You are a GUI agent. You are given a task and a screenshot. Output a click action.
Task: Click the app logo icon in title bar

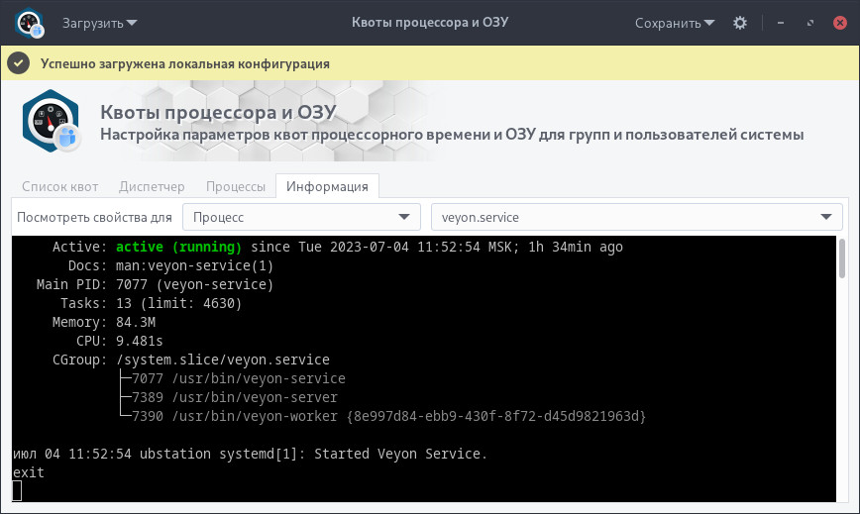click(x=30, y=23)
